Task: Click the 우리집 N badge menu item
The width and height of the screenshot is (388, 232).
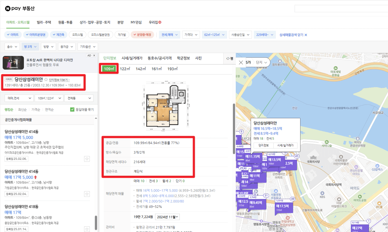Action: [155, 22]
